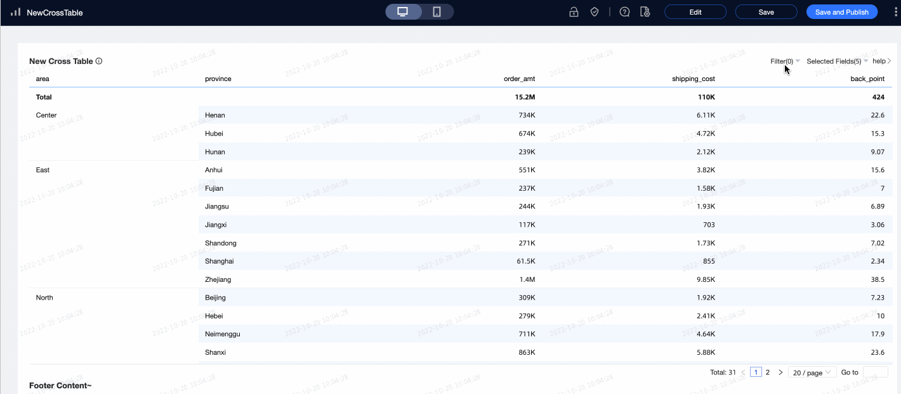
Task: Open the help link in table header
Action: (x=882, y=61)
